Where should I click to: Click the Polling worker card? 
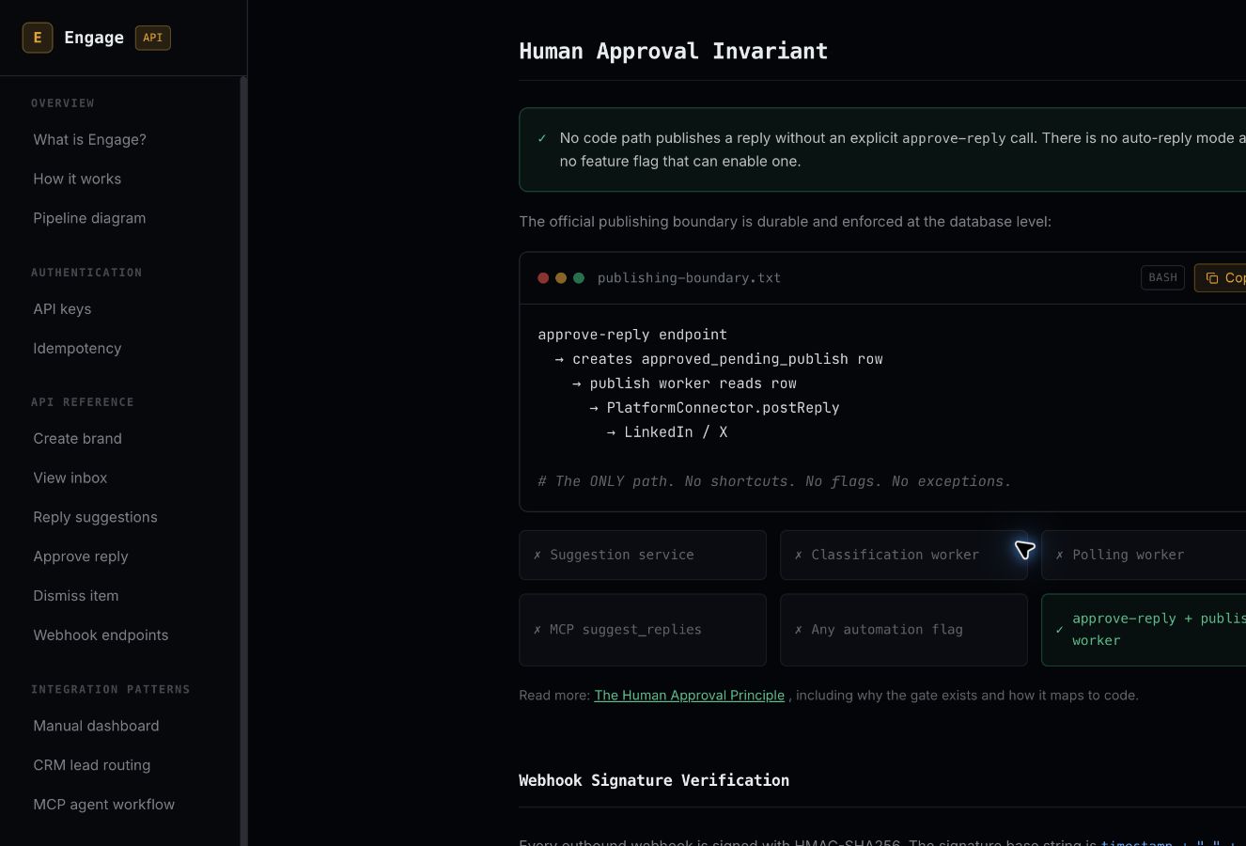tap(1144, 555)
